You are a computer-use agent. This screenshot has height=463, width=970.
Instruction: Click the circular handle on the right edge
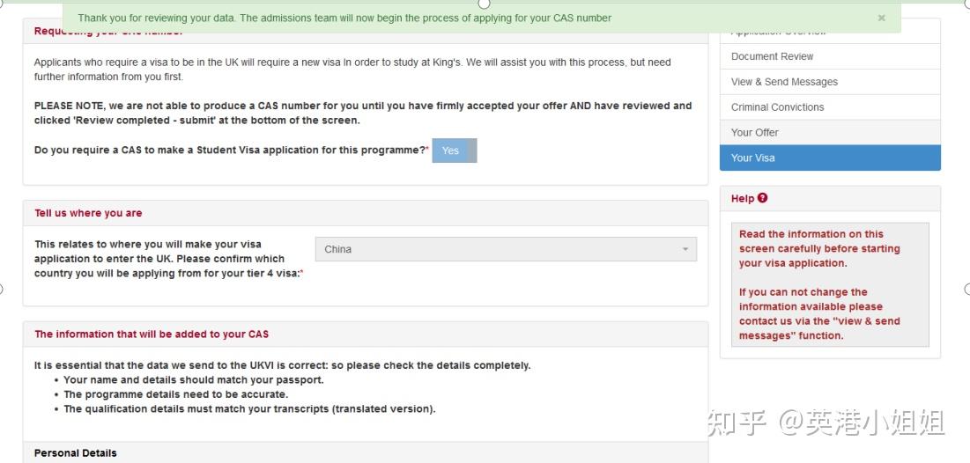pos(966,289)
